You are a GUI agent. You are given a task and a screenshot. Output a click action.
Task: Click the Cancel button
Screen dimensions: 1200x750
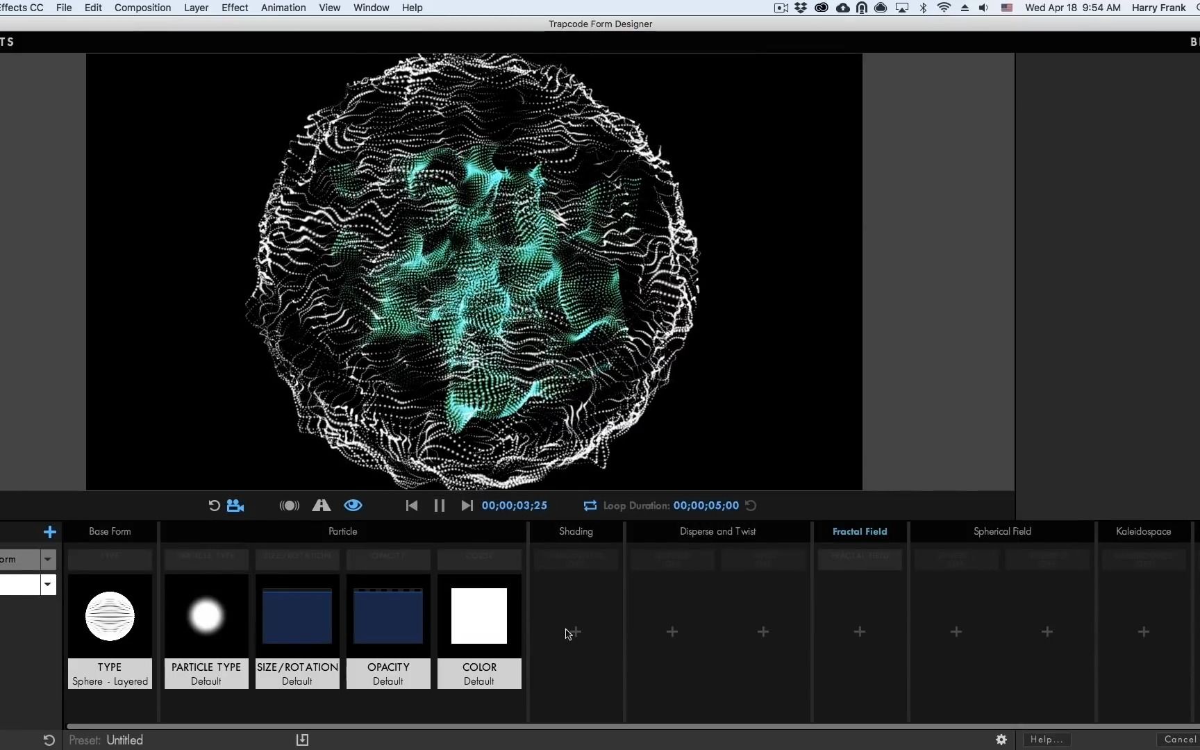(x=1178, y=740)
